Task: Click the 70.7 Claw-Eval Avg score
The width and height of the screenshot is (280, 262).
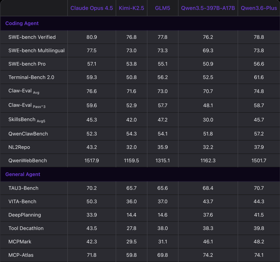Action: [208, 91]
